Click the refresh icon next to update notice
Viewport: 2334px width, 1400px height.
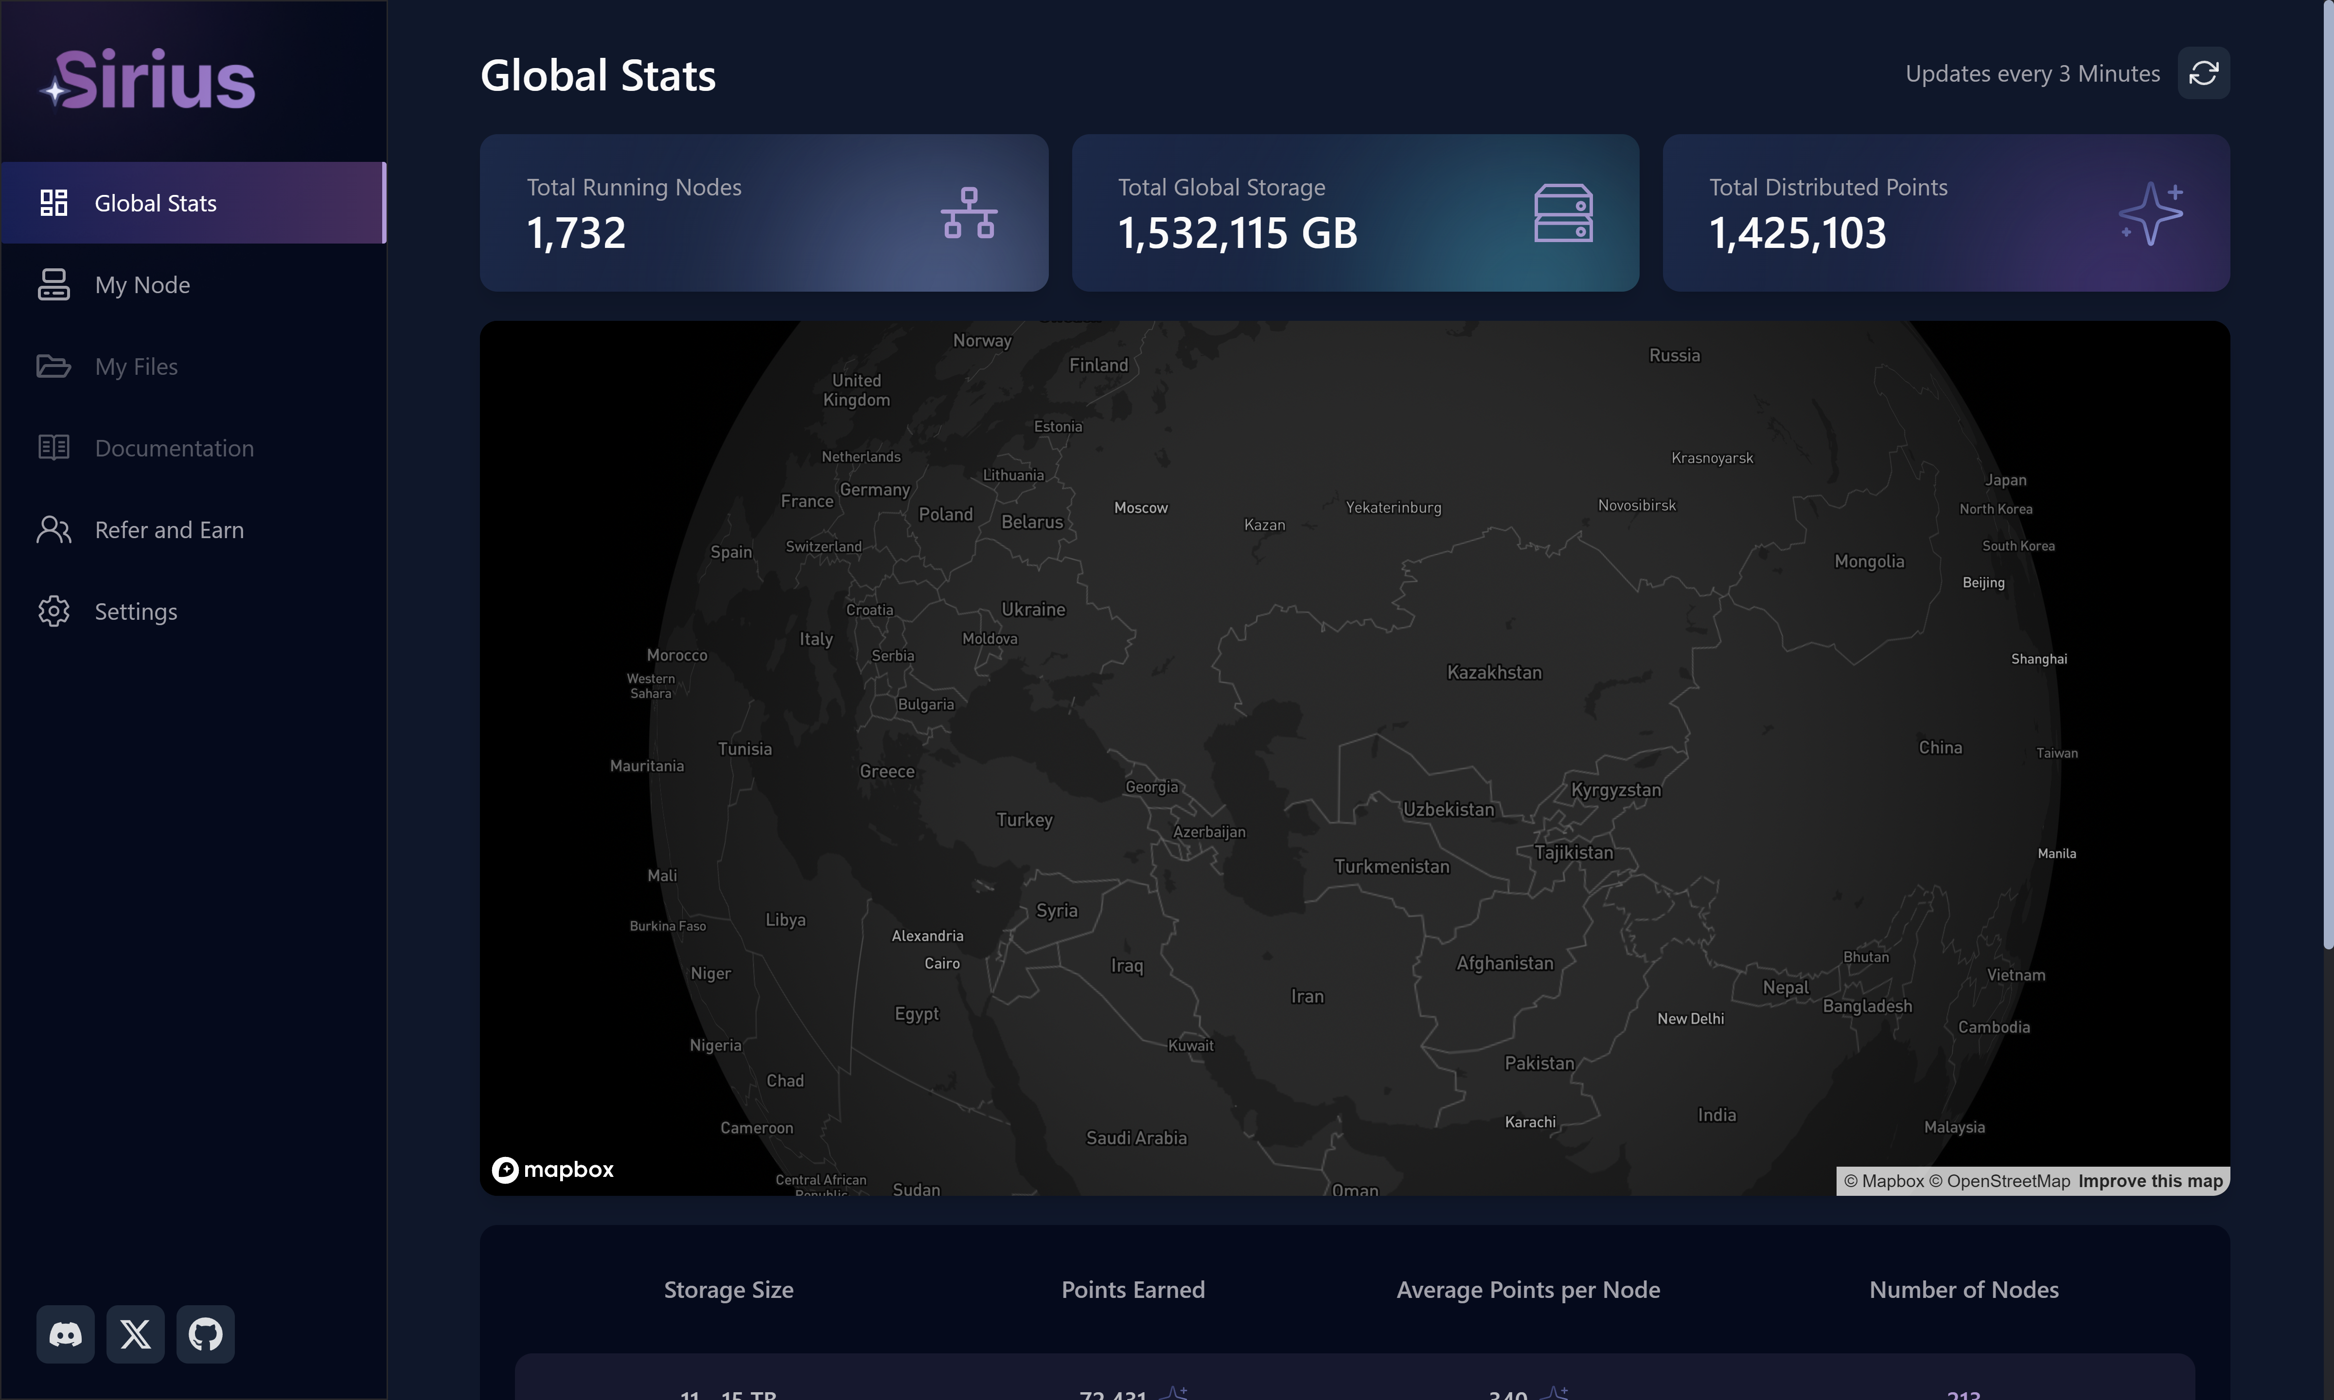(2204, 71)
